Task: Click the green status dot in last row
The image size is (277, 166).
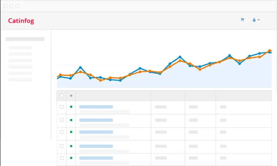Action: tap(71, 158)
